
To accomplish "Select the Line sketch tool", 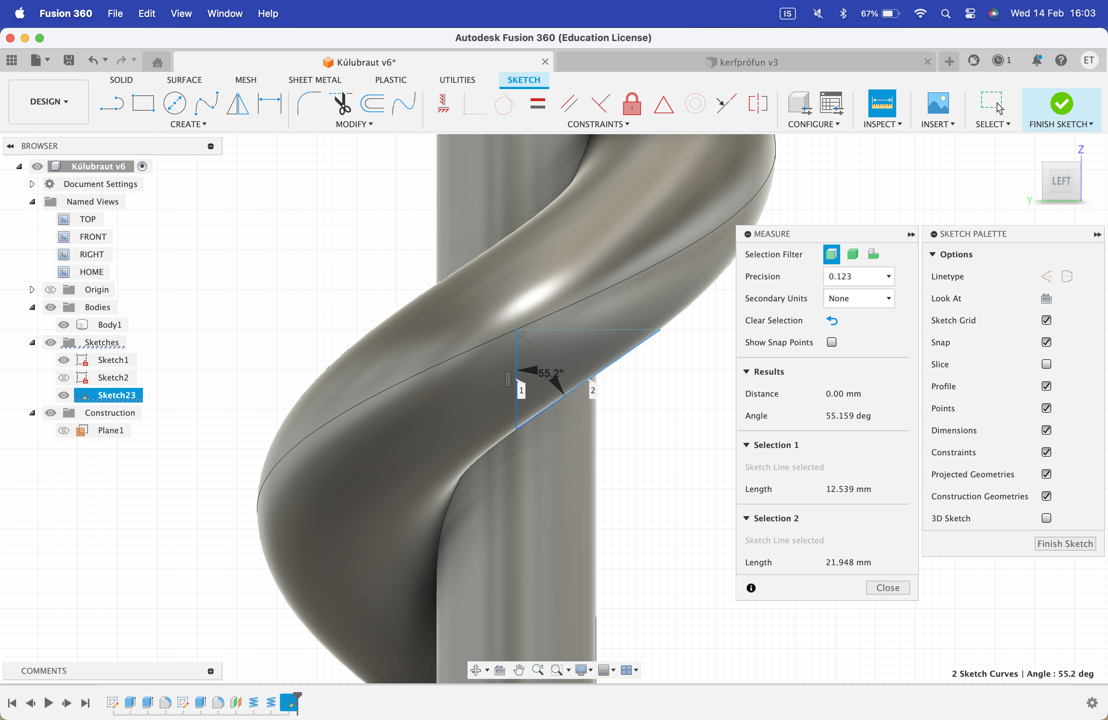I will click(x=112, y=103).
